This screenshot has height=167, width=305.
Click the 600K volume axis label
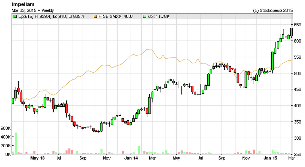point(6,128)
